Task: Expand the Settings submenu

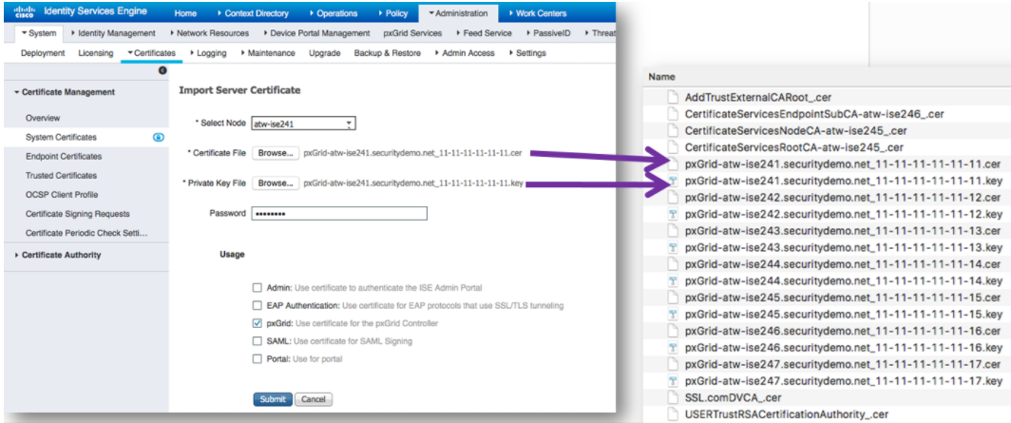Action: 527,53
